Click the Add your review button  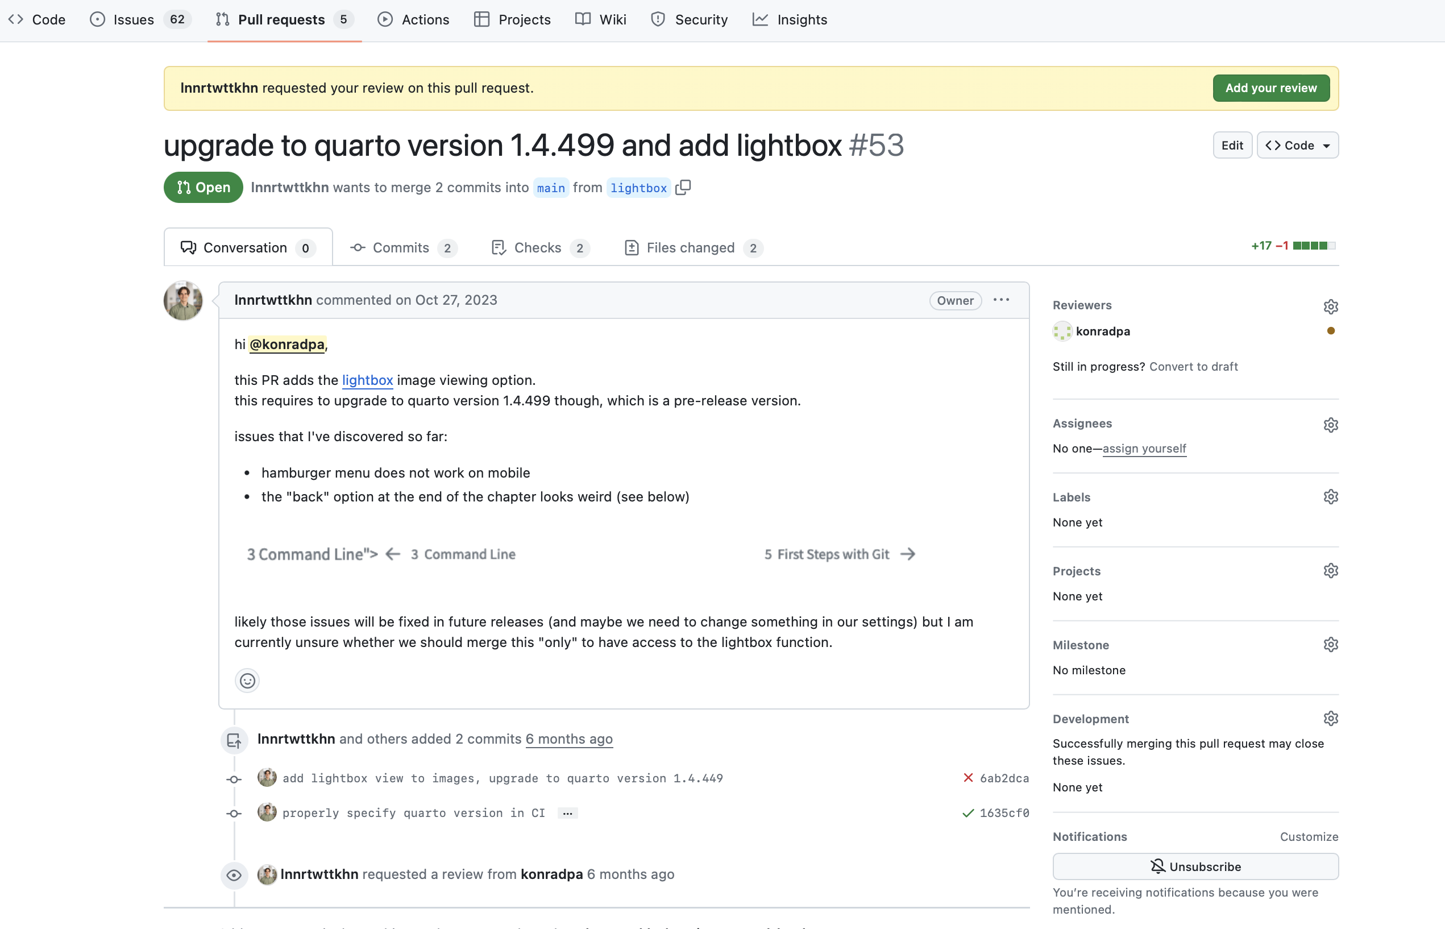tap(1270, 88)
